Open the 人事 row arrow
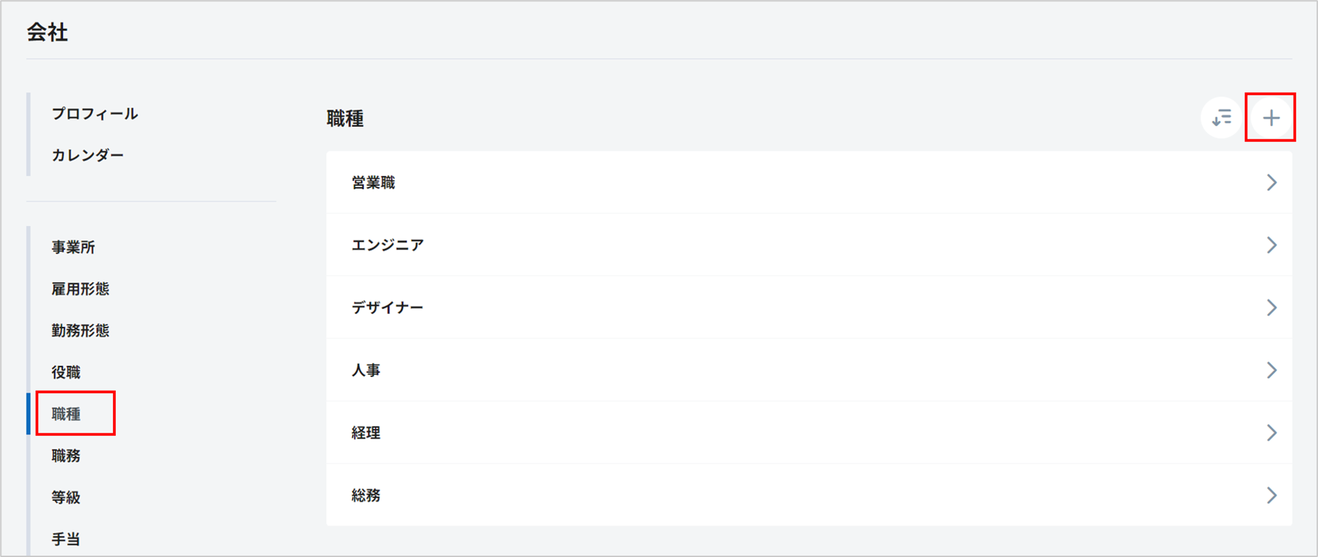The height and width of the screenshot is (557, 1318). pos(1271,370)
